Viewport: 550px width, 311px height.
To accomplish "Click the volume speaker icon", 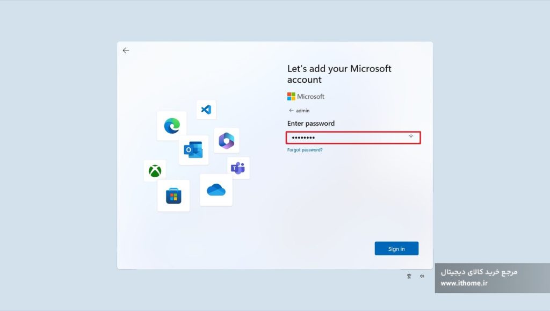I will point(422,276).
